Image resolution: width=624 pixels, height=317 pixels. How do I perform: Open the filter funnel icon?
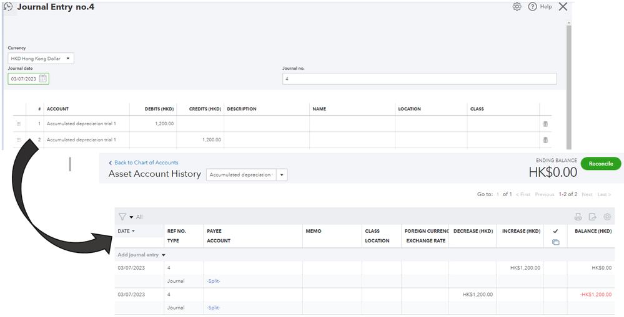click(x=122, y=217)
